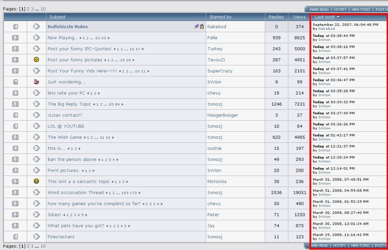Click the post icon in Firecrackers row

36,237
